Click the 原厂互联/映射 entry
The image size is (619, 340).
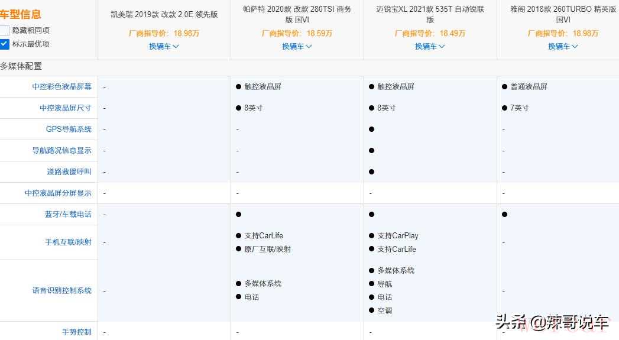(268, 249)
